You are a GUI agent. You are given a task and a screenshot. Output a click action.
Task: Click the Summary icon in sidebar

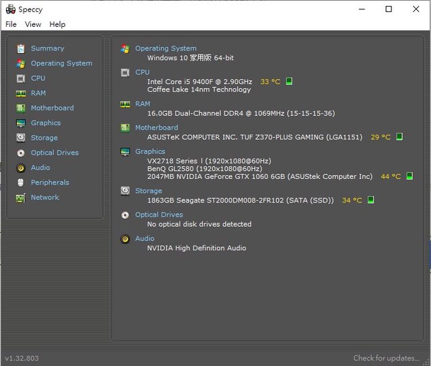(x=21, y=48)
